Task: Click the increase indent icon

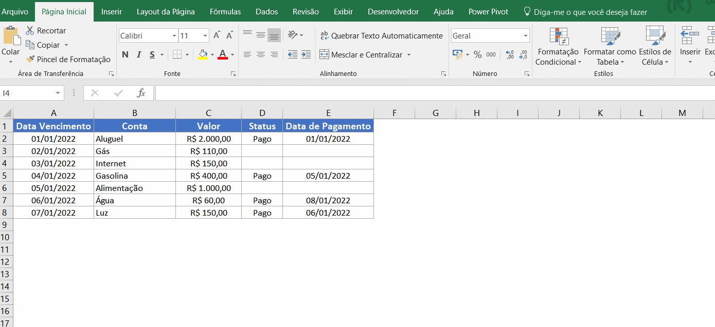Action: click(306, 54)
